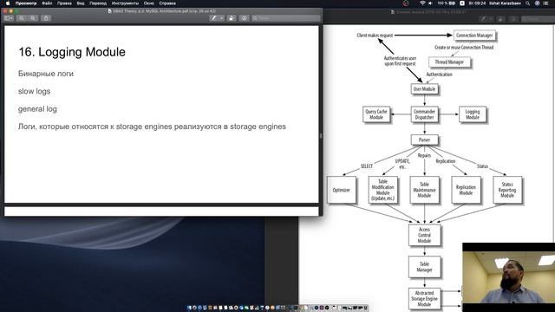Open the sidebar view mode dropdown
The height and width of the screenshot is (312, 555).
click(9, 18)
